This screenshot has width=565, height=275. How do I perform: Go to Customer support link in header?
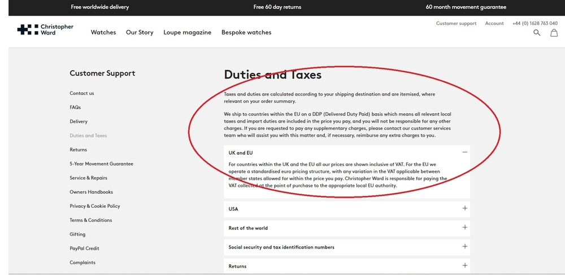pos(456,23)
